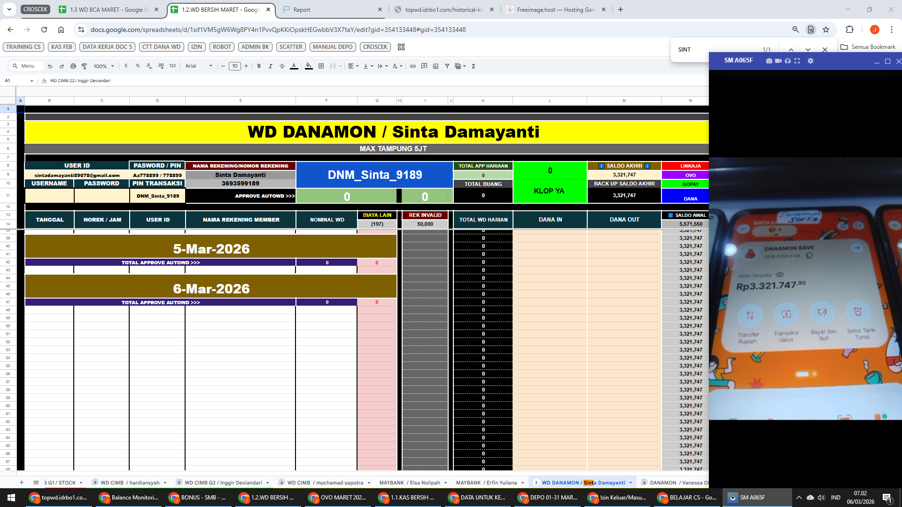Click the print icon in toolbar
The height and width of the screenshot is (507, 902).
[73, 66]
